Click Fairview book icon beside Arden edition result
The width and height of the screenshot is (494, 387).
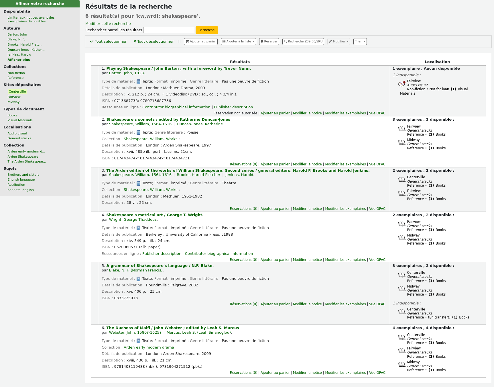pyautogui.click(x=402, y=193)
